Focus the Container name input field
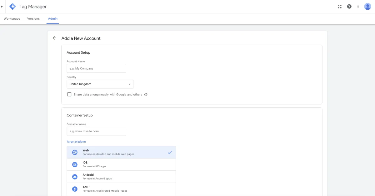This screenshot has width=375, height=196. point(97,131)
